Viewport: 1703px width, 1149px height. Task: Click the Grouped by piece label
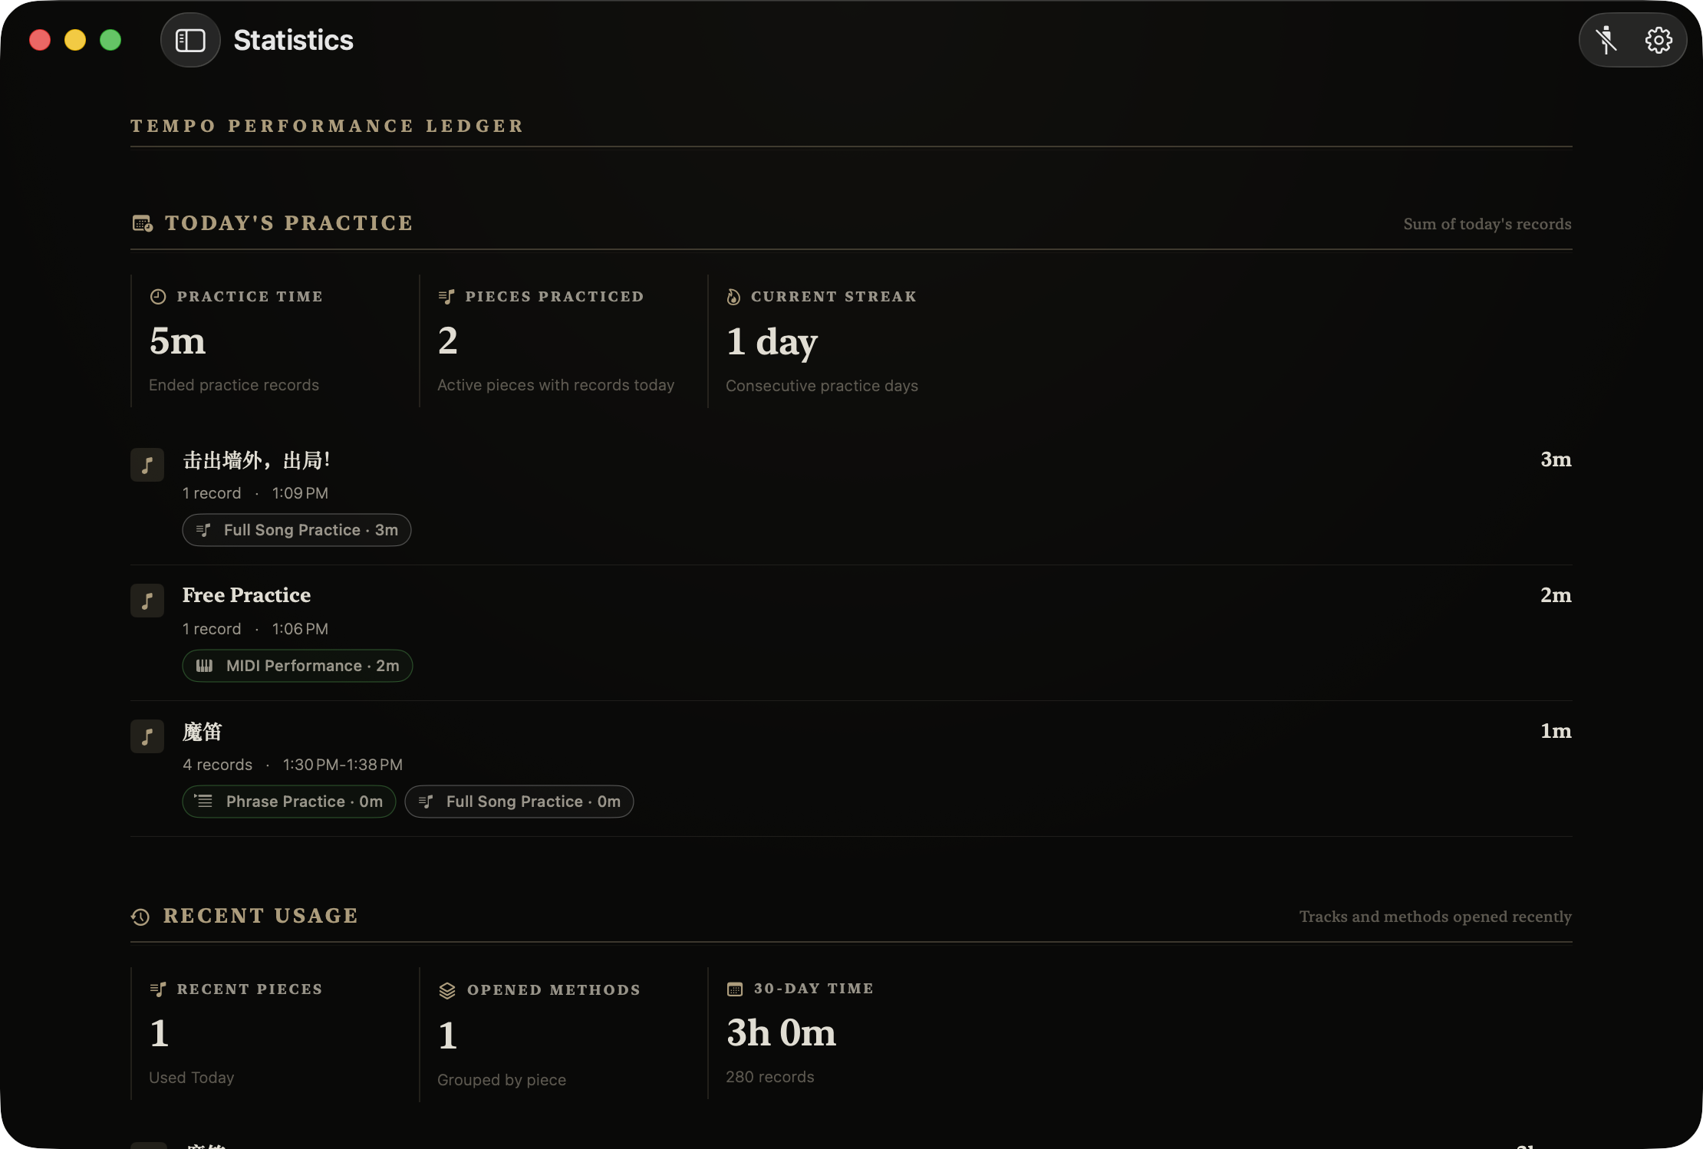point(502,1080)
